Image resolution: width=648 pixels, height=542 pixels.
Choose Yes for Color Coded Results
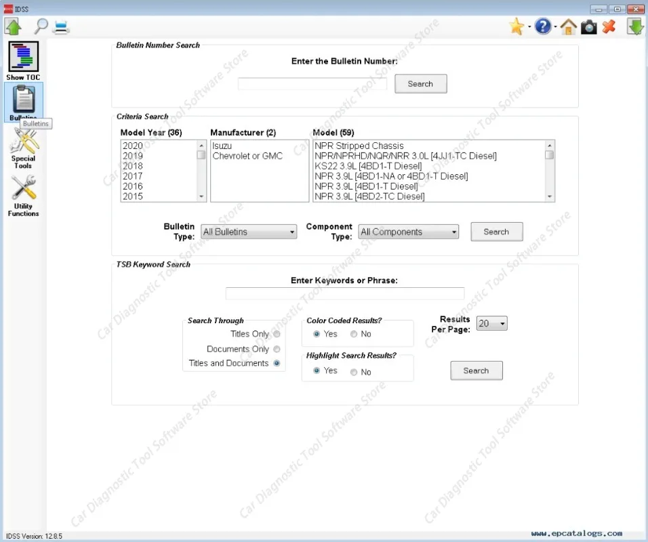tap(317, 334)
